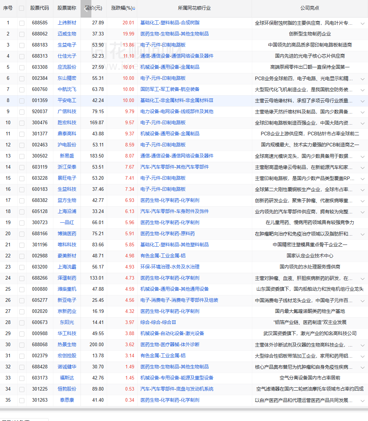
Task: Tick the checkbox for 一品红
Action: (x=22, y=223)
